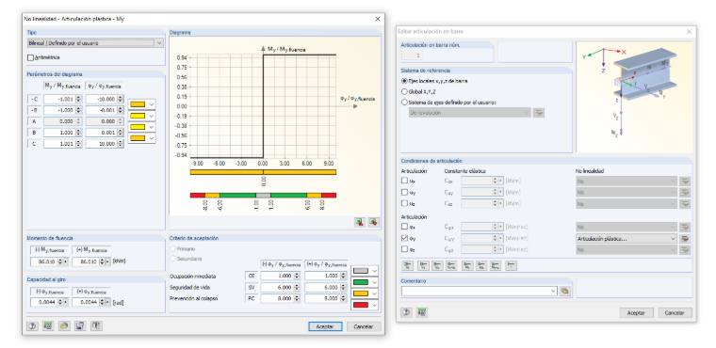Check the φz articulation checkbox
This screenshot has width=716, height=348.
[404, 249]
